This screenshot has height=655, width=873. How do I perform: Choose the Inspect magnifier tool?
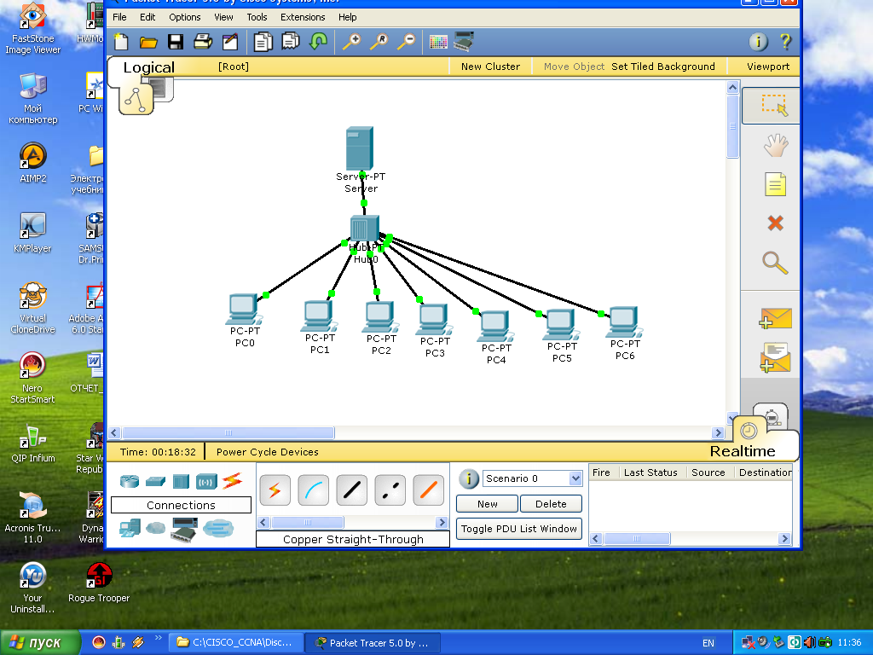coord(775,263)
